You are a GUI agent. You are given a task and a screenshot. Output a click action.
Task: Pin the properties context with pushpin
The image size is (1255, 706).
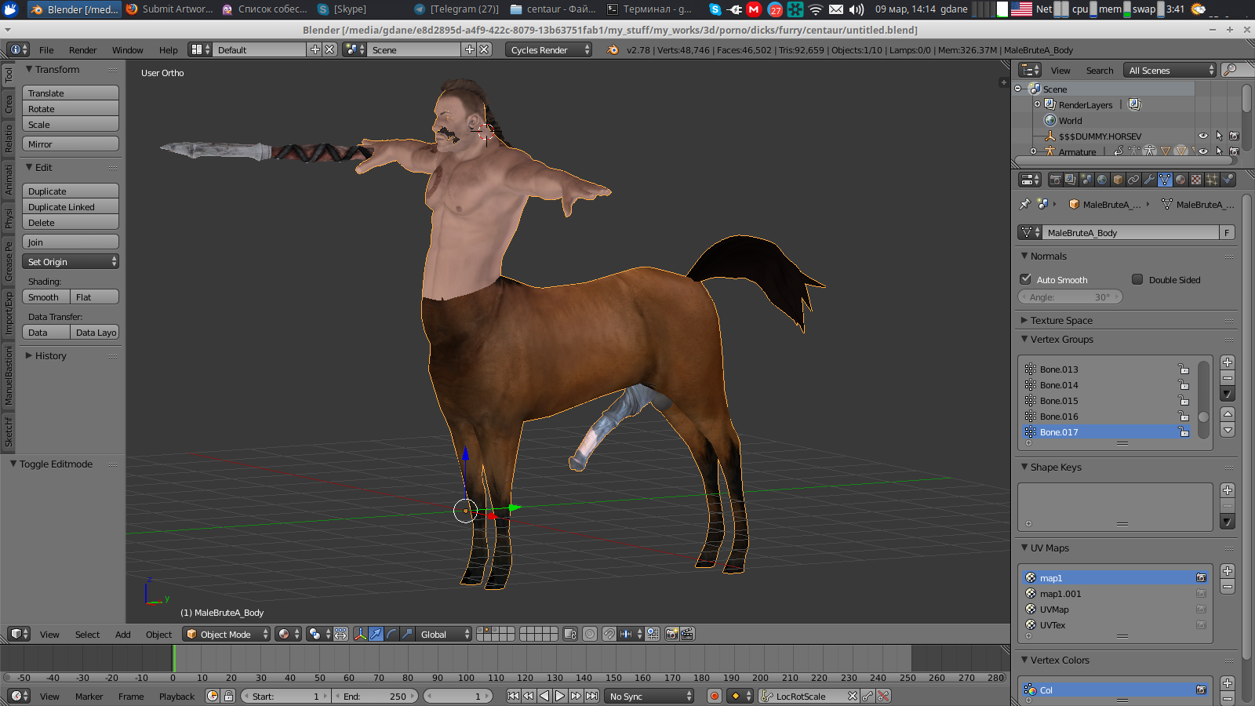[x=1025, y=204]
